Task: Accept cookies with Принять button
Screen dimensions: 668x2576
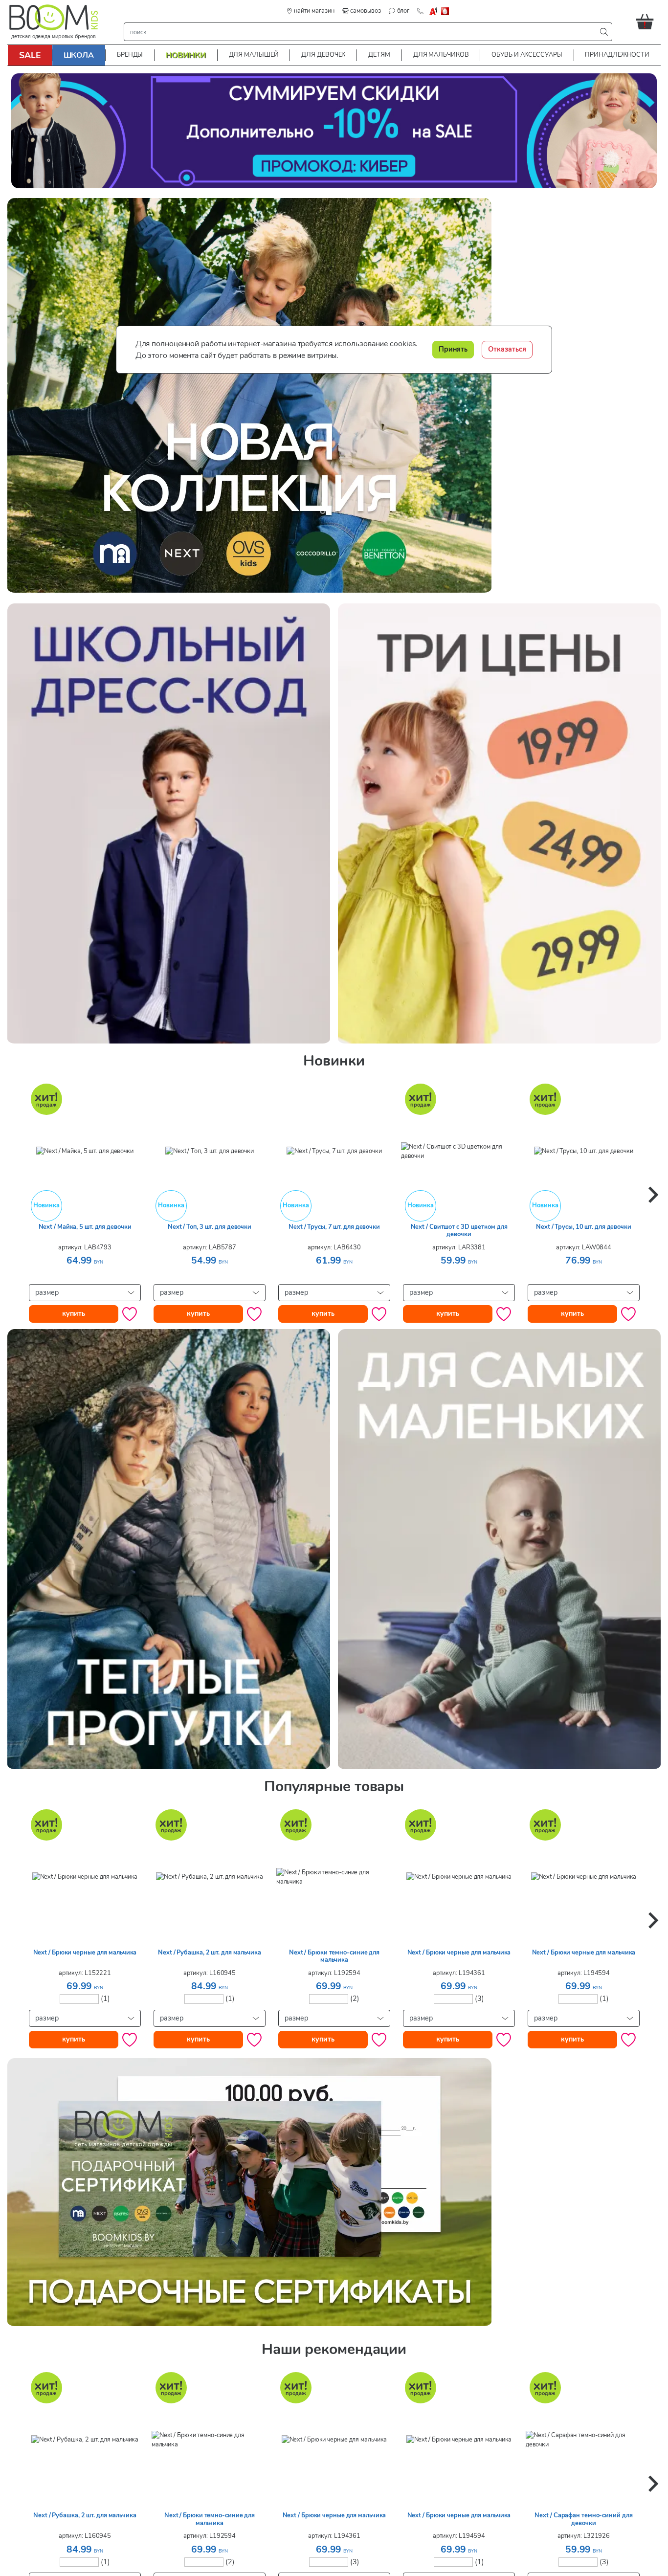Action: tap(452, 349)
